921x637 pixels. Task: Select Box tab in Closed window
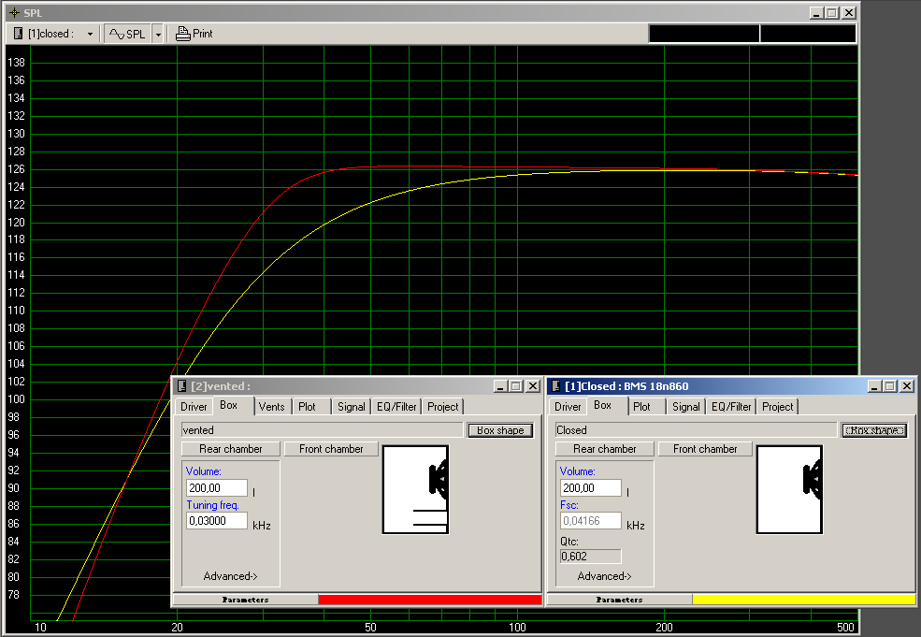coord(603,405)
